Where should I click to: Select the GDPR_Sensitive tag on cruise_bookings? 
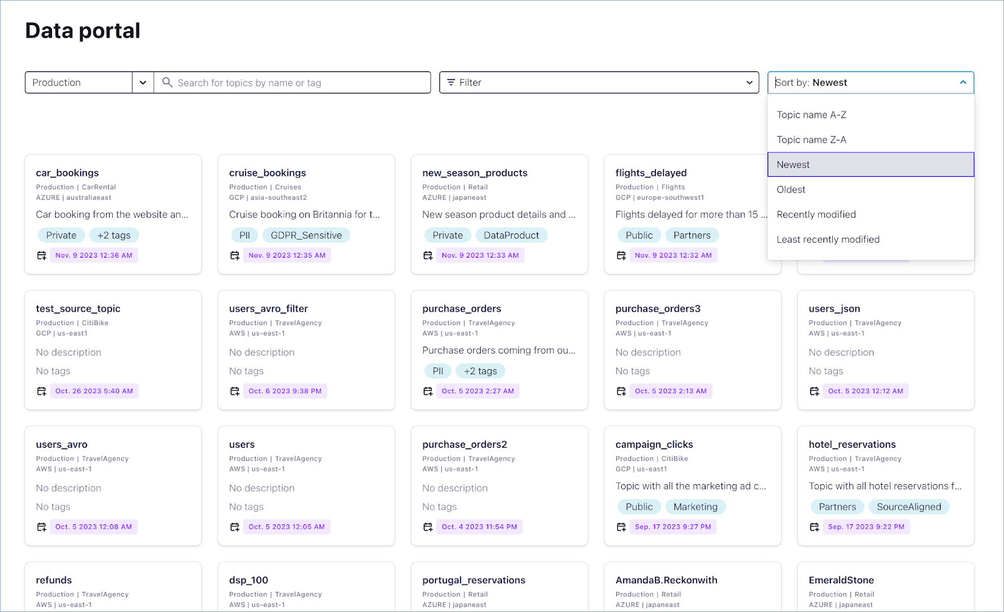pyautogui.click(x=306, y=235)
